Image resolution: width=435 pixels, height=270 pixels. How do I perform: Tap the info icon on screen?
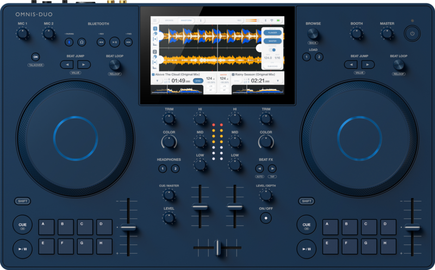click(200, 21)
